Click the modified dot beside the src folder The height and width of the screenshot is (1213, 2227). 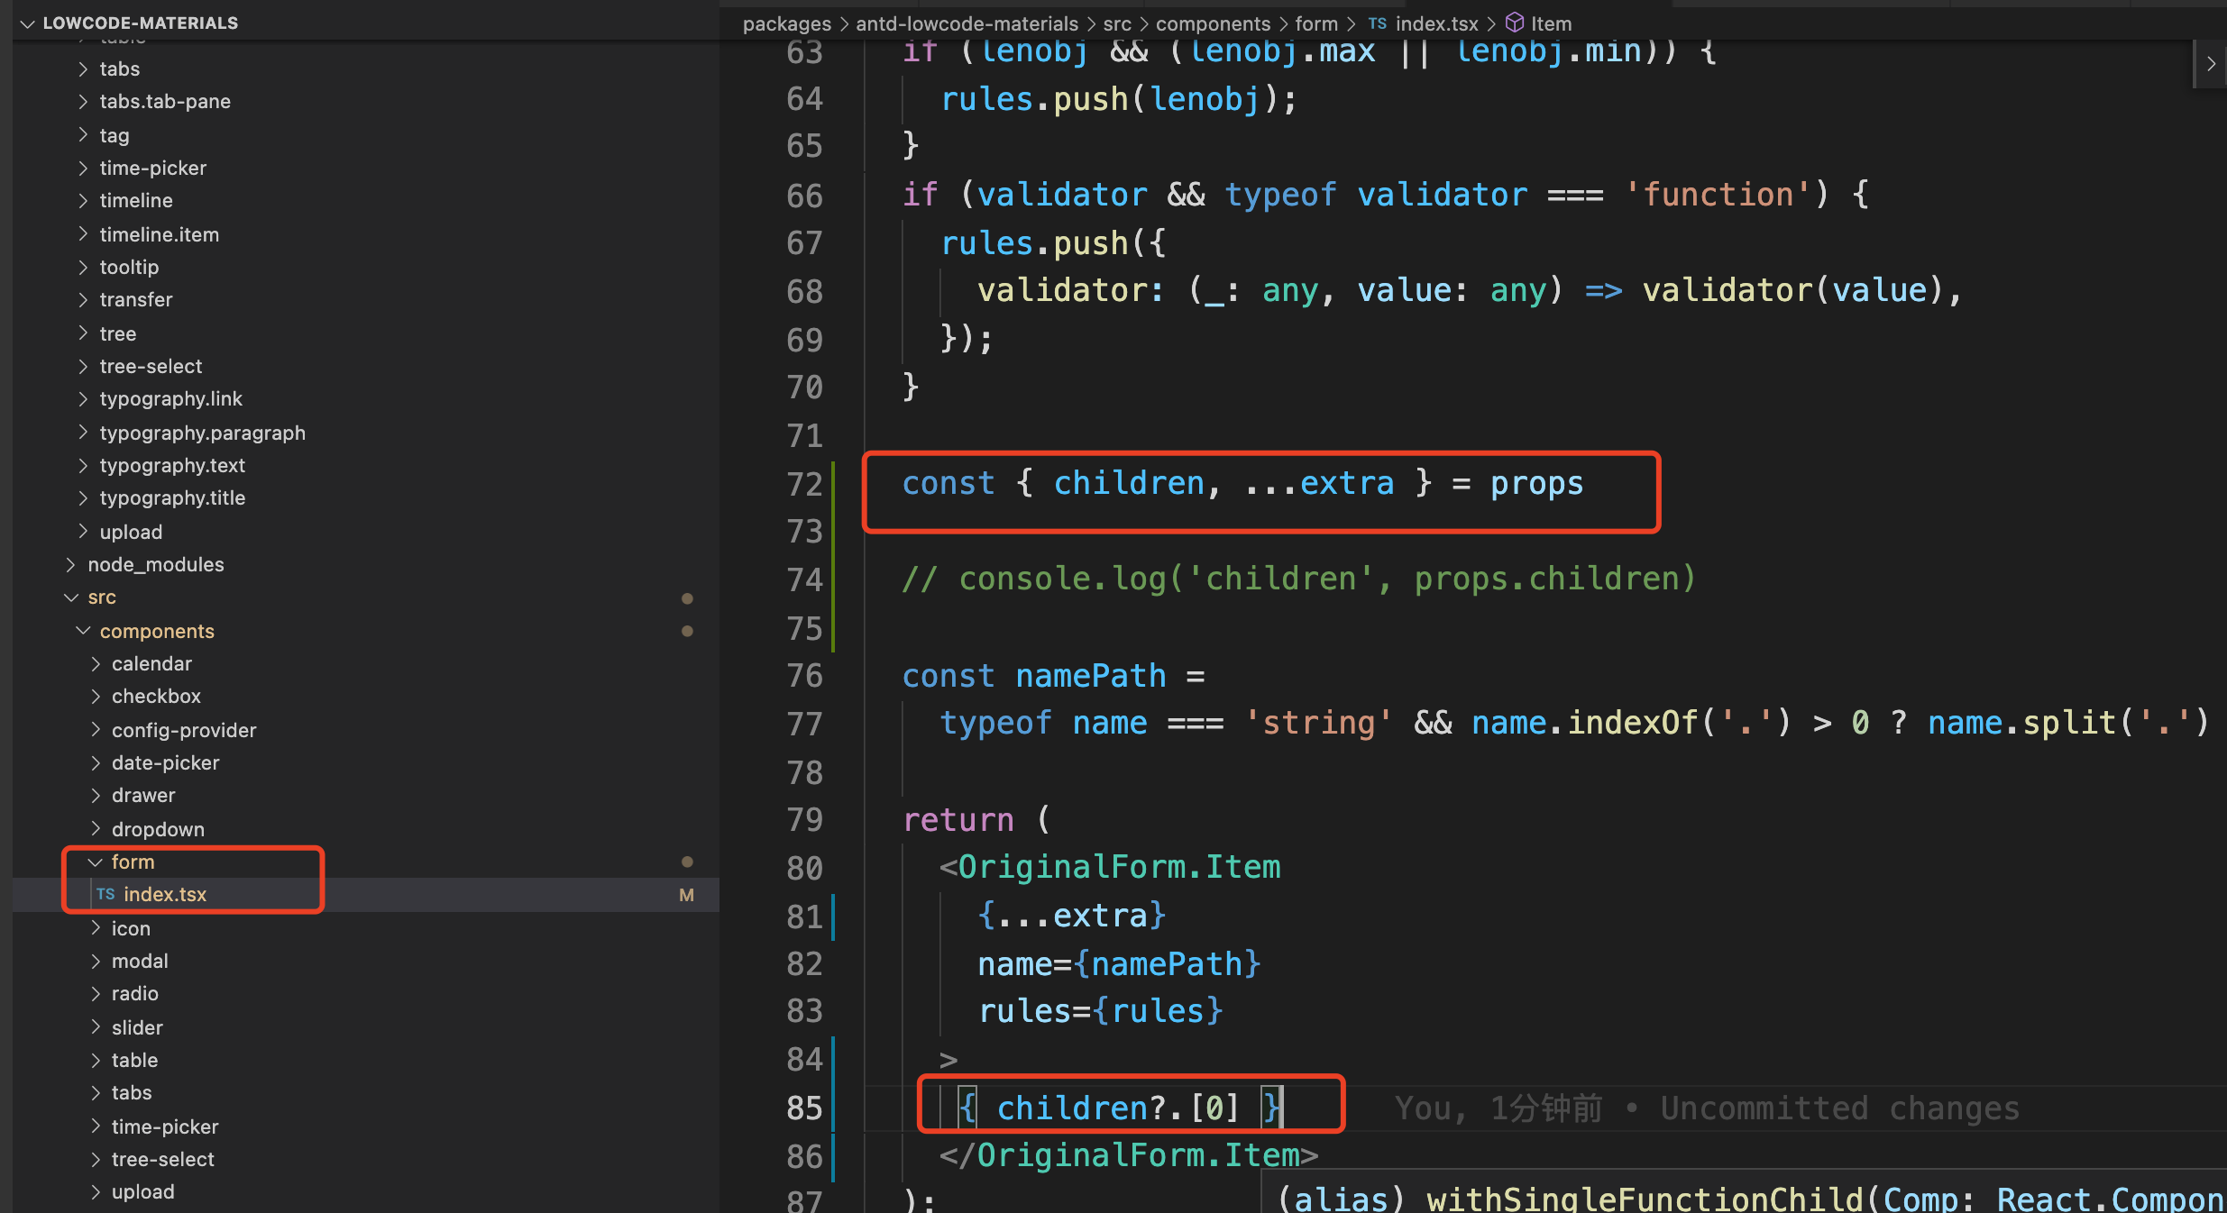[688, 597]
